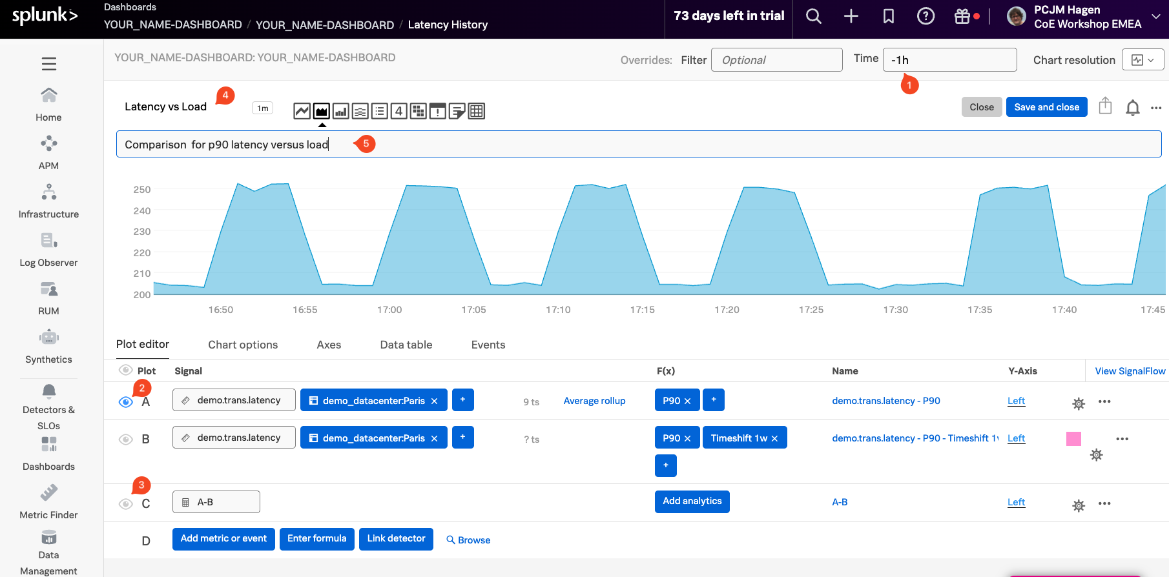Screen dimensions: 1169x577
Task: Open settings gear for plot A
Action: (x=1078, y=404)
